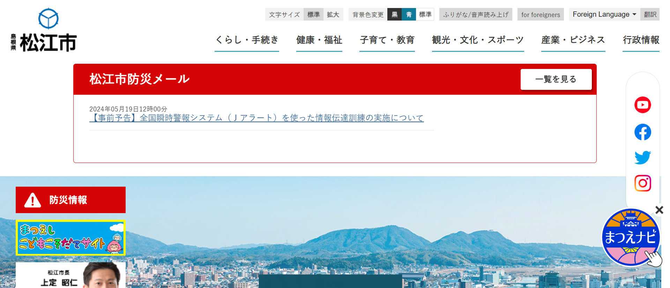
Task: Open the くらし・手続き menu
Action: pyautogui.click(x=247, y=40)
